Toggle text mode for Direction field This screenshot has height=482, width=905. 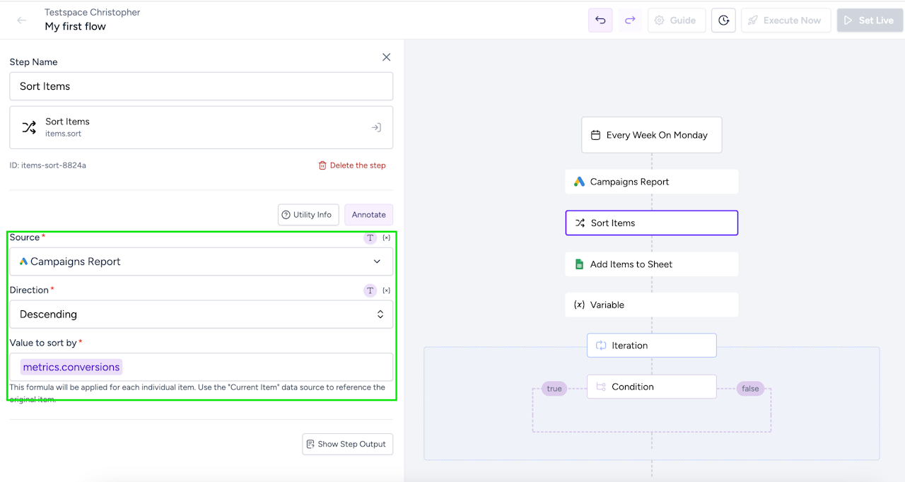[370, 290]
